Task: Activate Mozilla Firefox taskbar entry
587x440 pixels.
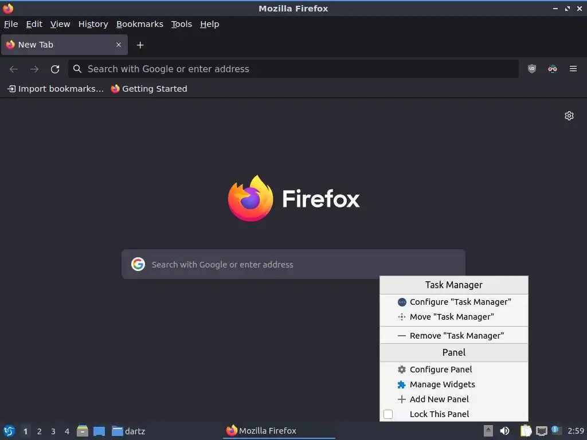Action: [x=279, y=431]
